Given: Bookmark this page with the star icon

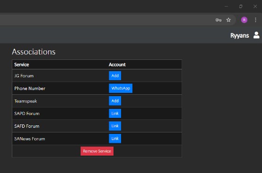Looking at the screenshot, I should 228,20.
